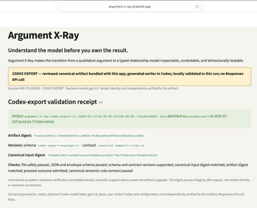Click the intro sentence about qualitative argument transition
The image size is (257, 208).
[126, 61]
